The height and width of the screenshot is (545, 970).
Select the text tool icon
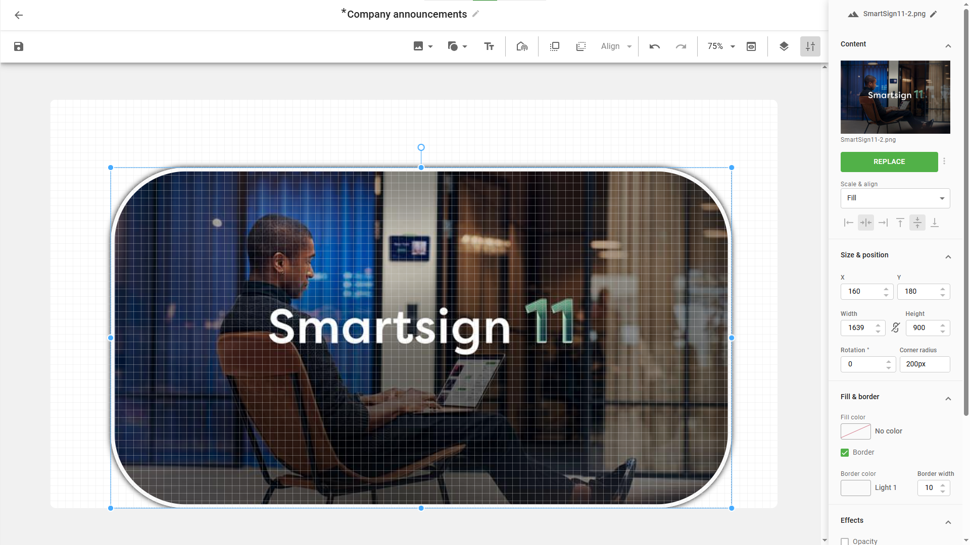point(489,46)
